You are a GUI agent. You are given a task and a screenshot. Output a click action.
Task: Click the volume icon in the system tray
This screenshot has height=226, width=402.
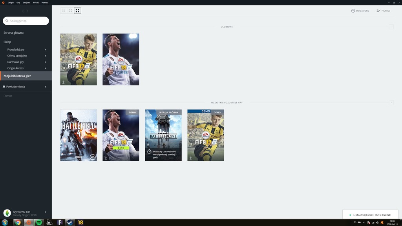(377, 223)
